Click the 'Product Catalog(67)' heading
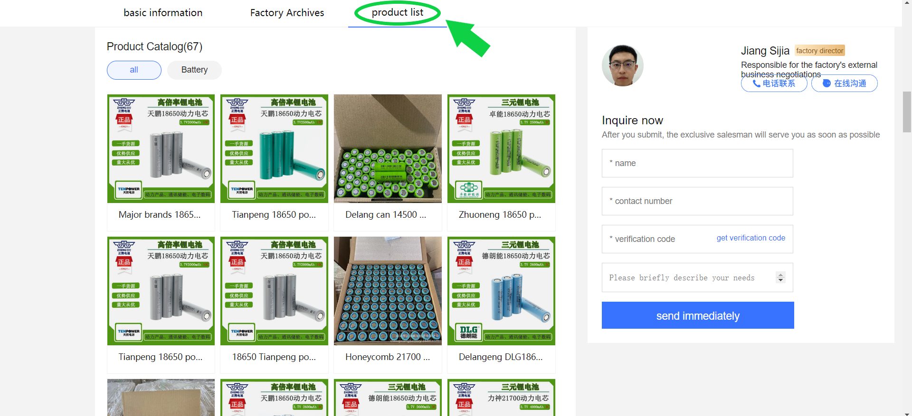Screen dimensions: 912x416 154,46
